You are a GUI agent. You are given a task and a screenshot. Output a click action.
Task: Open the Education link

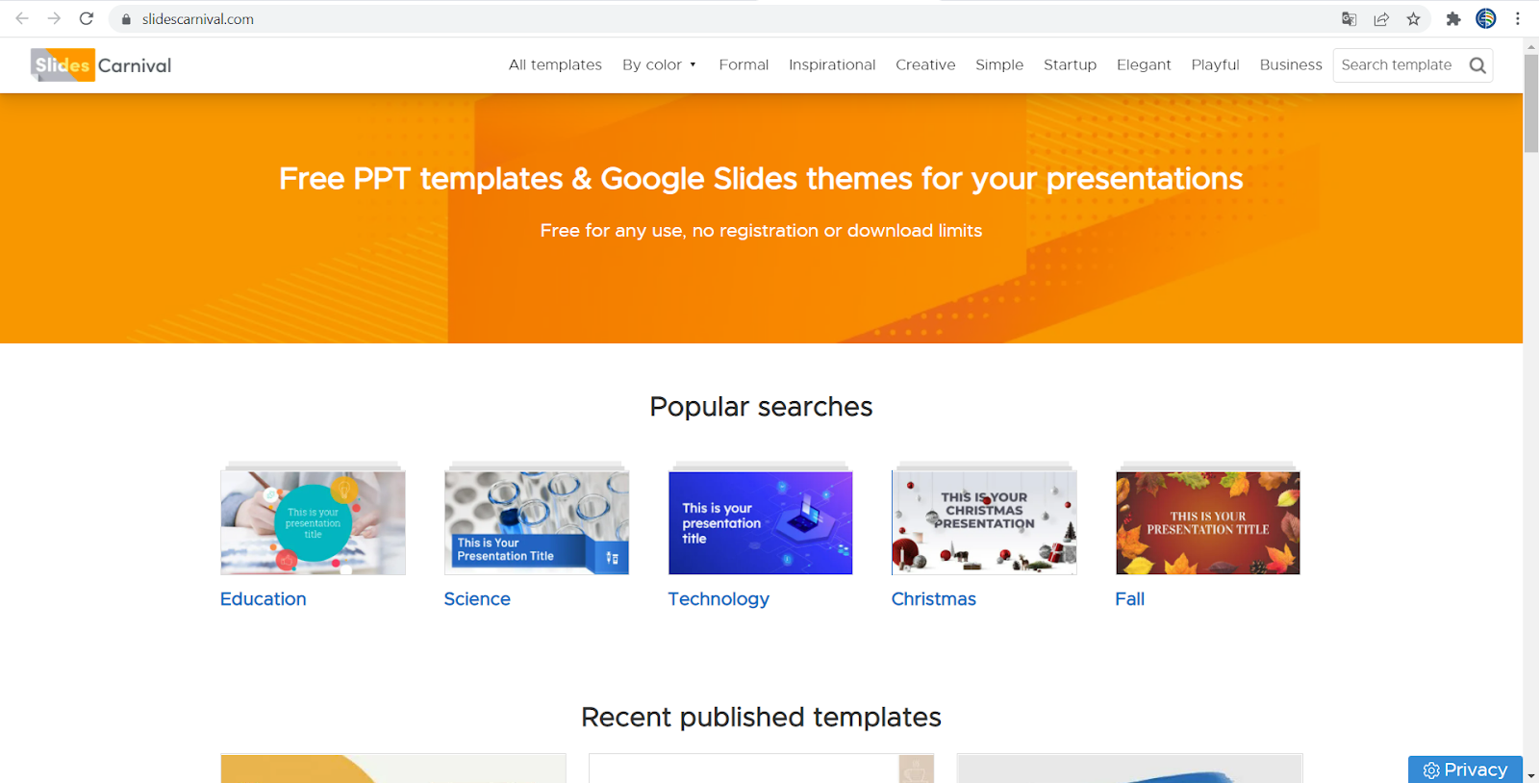click(263, 598)
